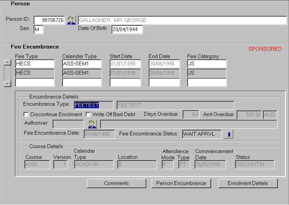Image resolution: width=289 pixels, height=205 pixels.
Task: Click the Authoriser input field
Action: click(x=68, y=124)
